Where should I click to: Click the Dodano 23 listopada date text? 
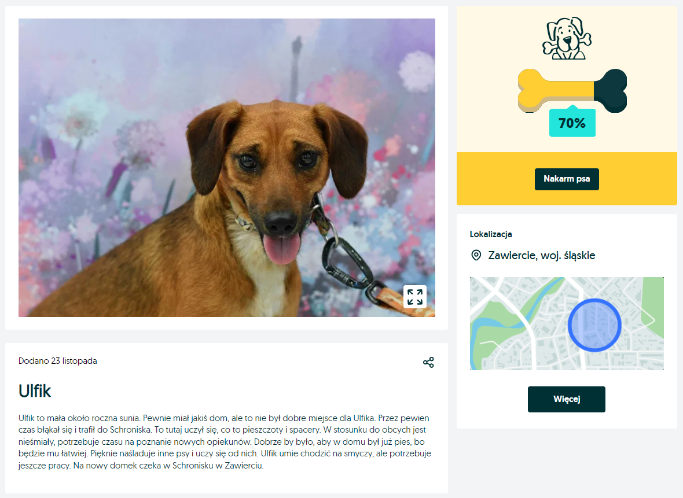(57, 361)
